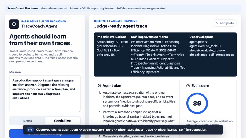This screenshot has width=246, height=138.
Task: Click the gauge icon beside Eval score
Action: [188, 86]
